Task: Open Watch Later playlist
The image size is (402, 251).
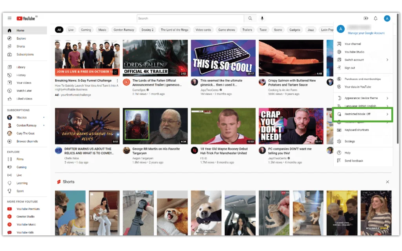Action: click(25, 91)
